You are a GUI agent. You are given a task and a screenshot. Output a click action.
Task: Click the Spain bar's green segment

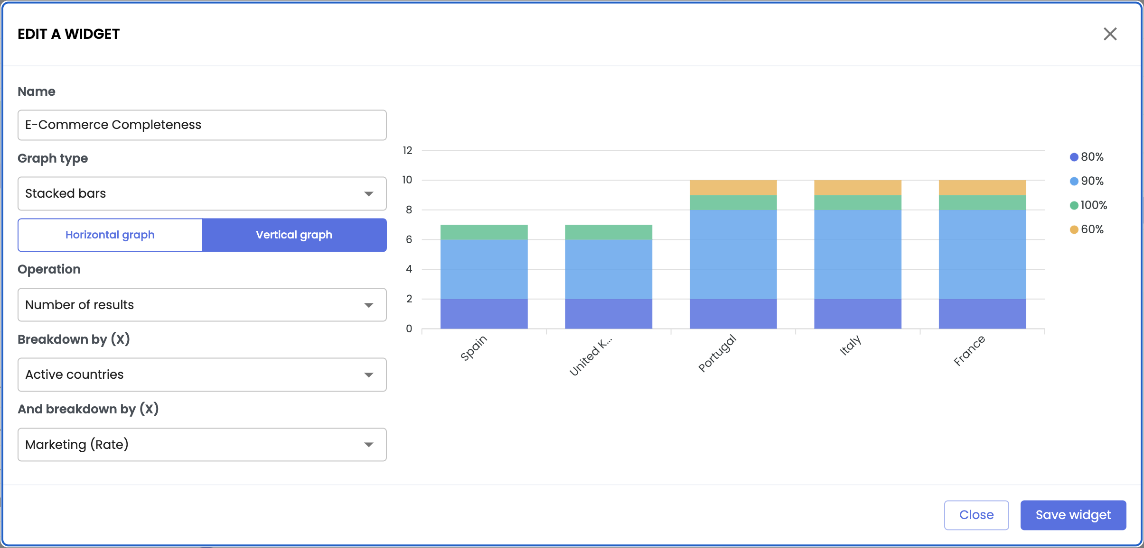[484, 232]
